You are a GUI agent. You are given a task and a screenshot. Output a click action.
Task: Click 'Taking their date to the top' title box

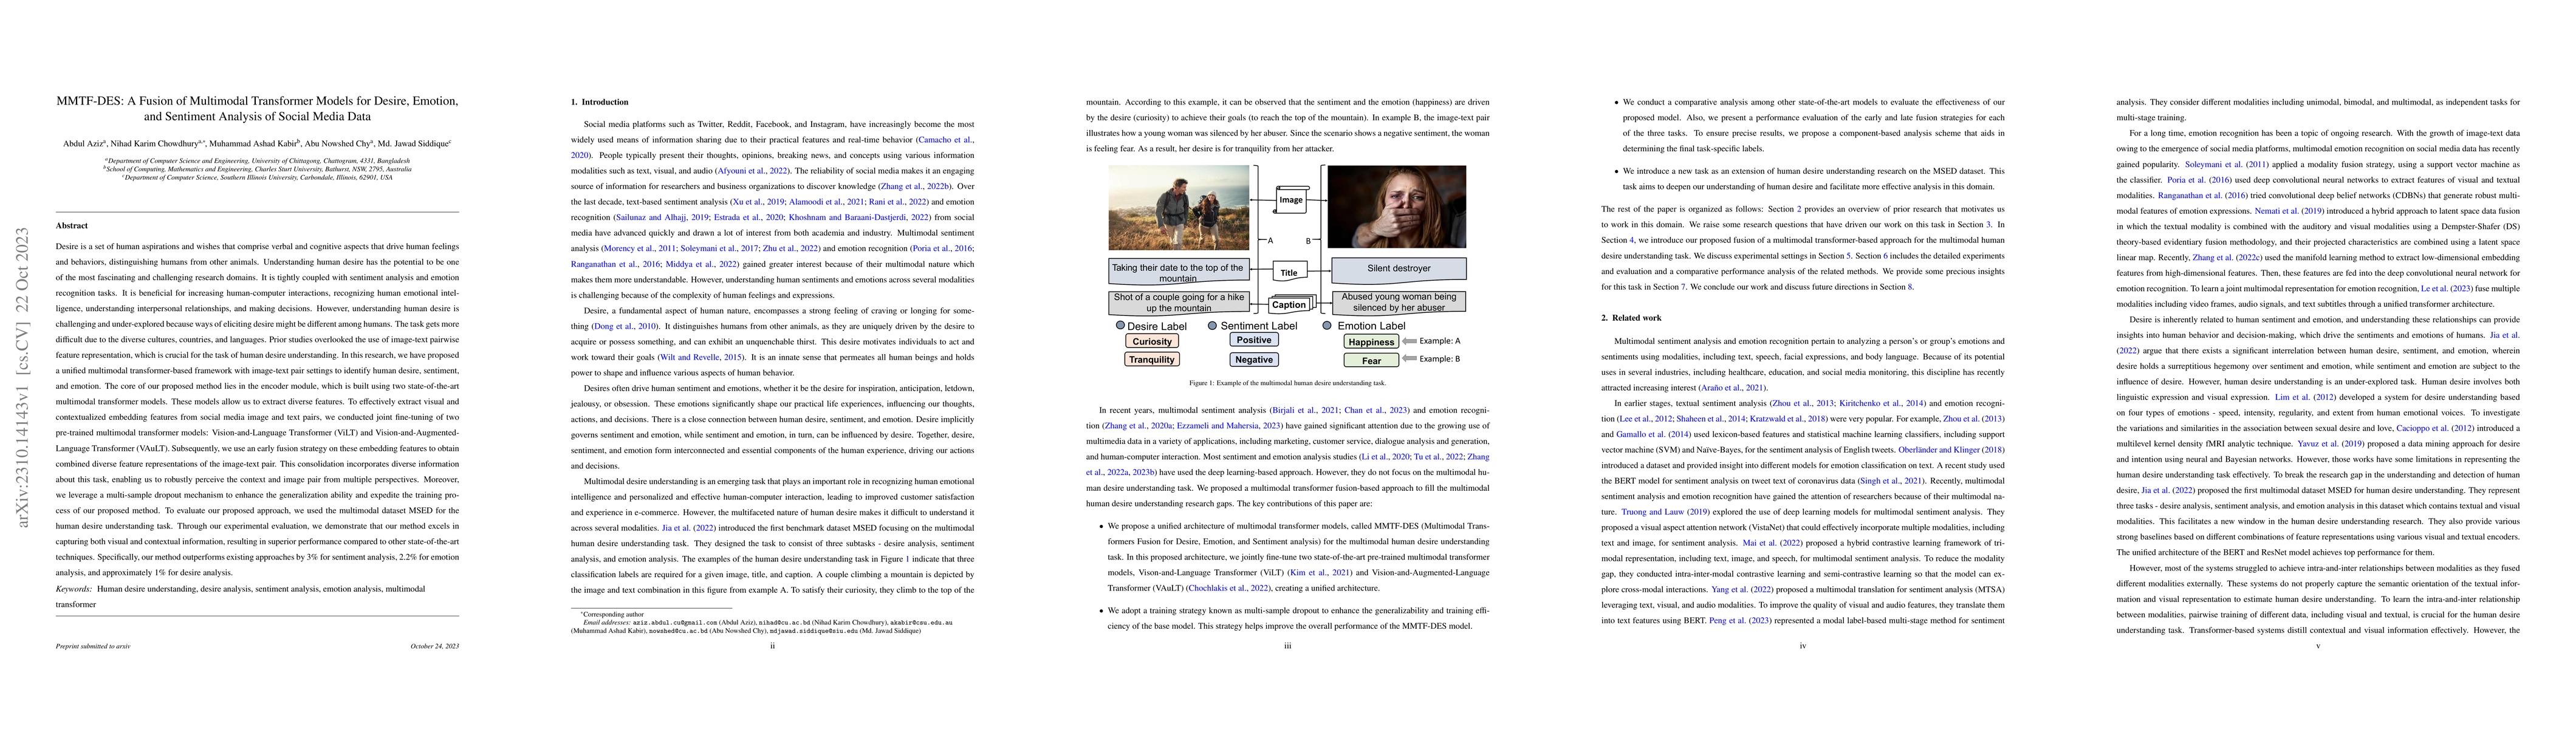pos(1178,272)
